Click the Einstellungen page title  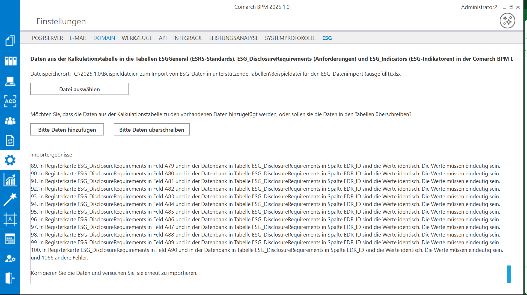pyautogui.click(x=61, y=21)
